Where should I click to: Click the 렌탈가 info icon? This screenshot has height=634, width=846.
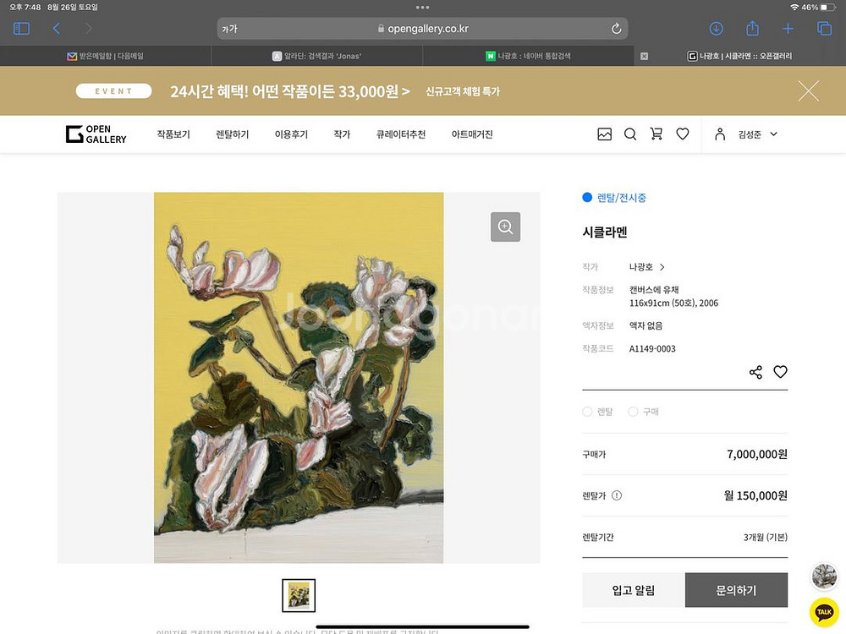(617, 495)
